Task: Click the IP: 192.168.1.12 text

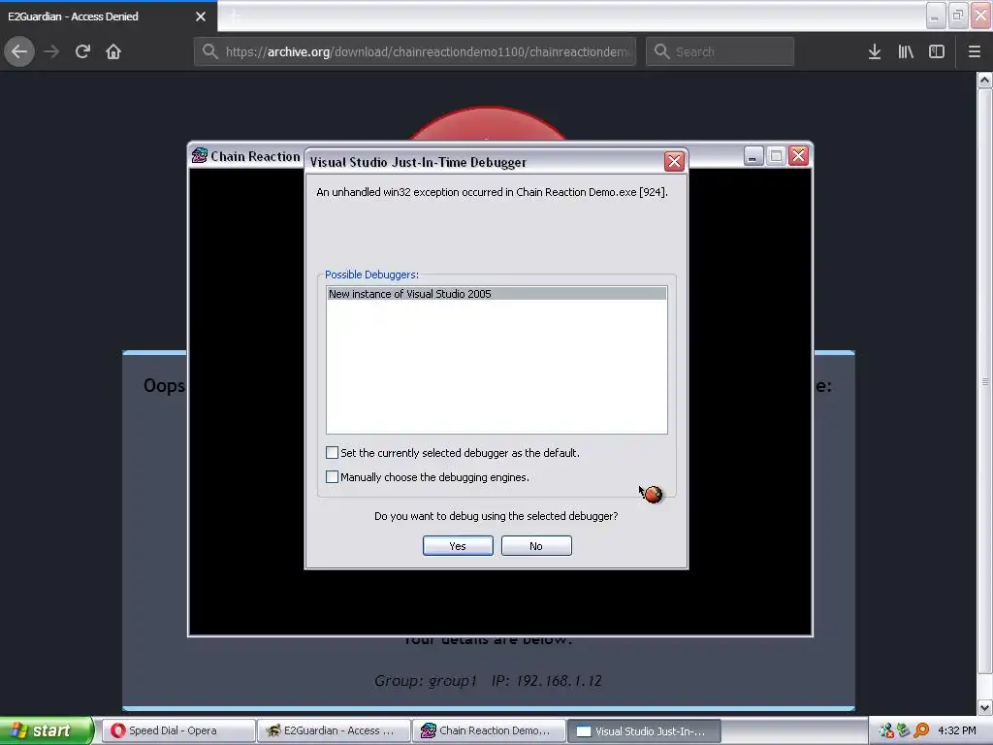Action: click(547, 680)
